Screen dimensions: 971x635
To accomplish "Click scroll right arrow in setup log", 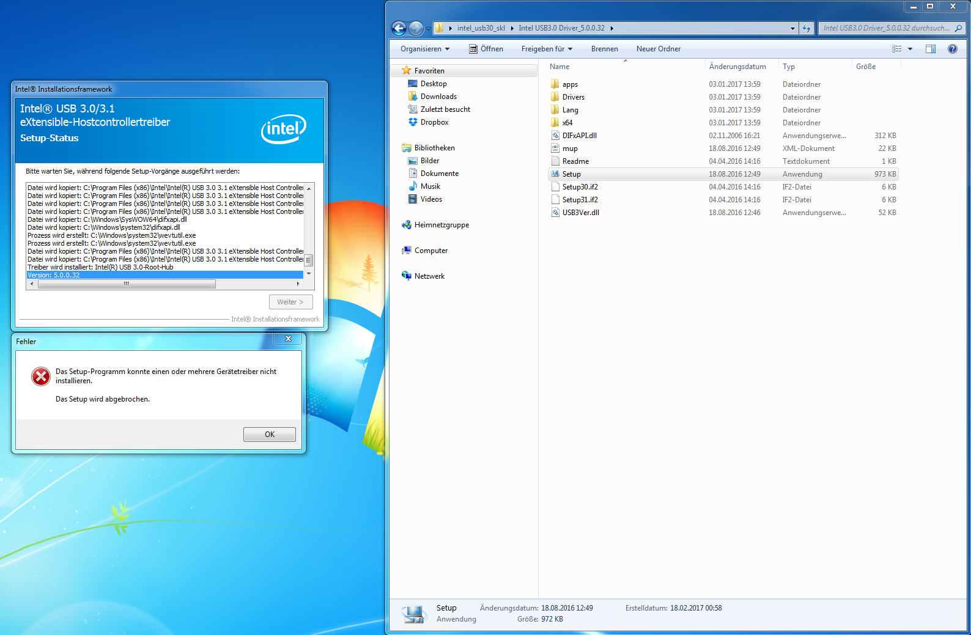I will [x=298, y=284].
